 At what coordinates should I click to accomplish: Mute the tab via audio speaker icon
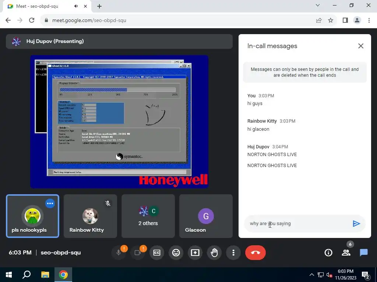point(76,7)
